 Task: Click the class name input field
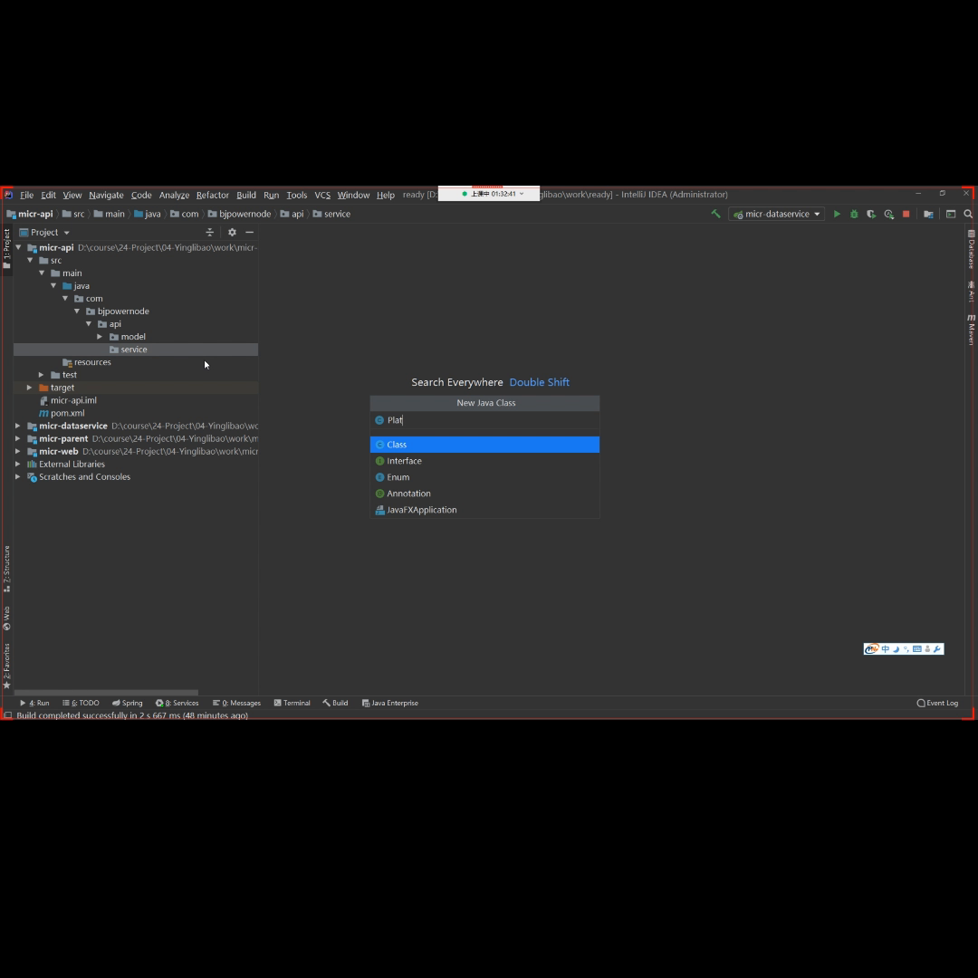pyautogui.click(x=484, y=420)
